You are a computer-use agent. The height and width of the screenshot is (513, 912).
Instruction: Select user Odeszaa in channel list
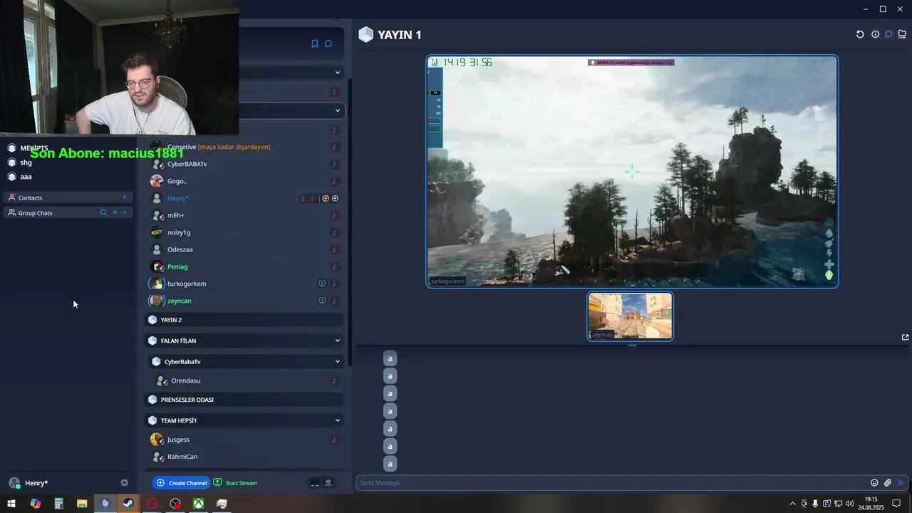tap(180, 249)
